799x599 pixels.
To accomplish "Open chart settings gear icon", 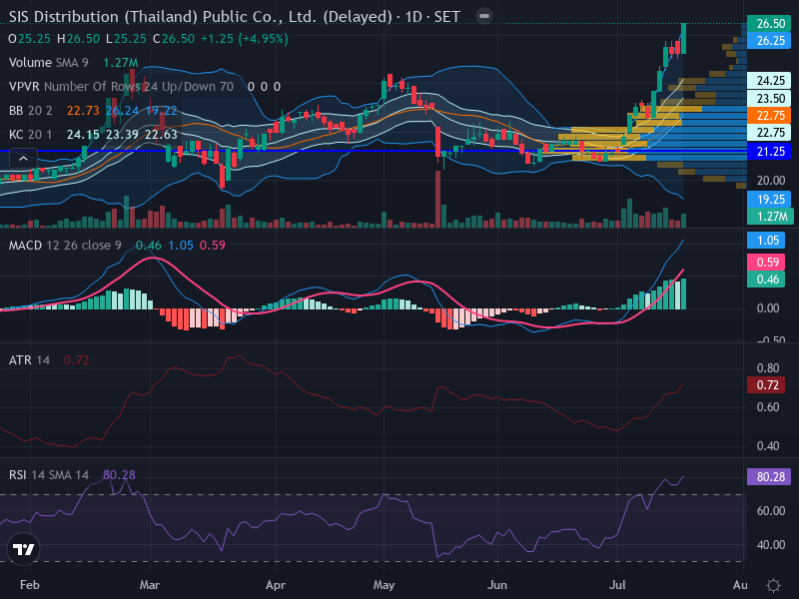I will tap(773, 585).
